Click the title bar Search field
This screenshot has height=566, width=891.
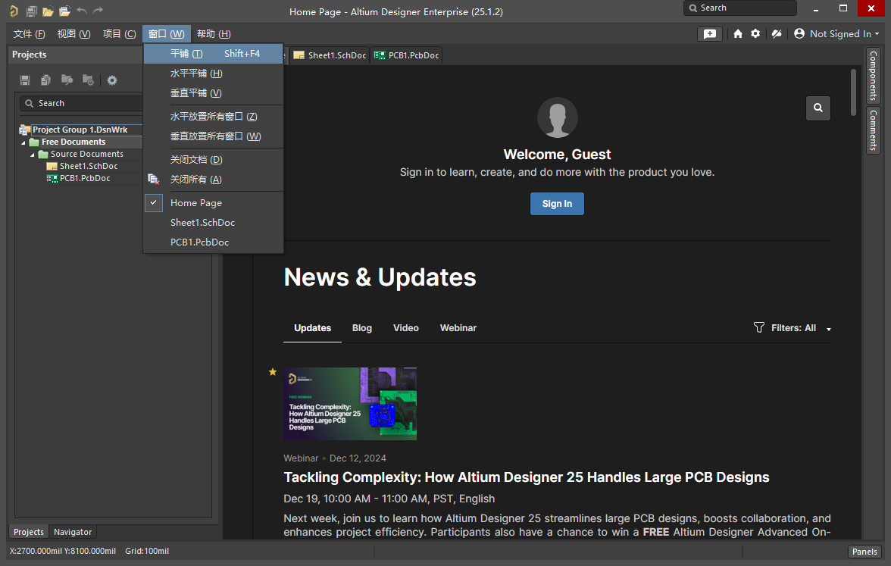click(739, 8)
